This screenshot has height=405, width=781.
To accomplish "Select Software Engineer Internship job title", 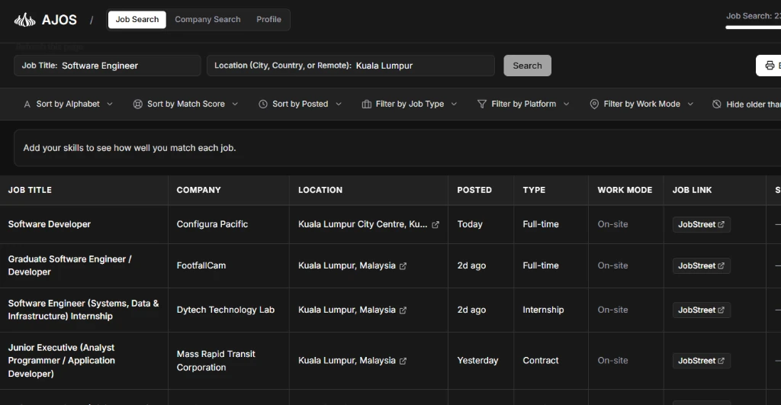I will pyautogui.click(x=83, y=310).
